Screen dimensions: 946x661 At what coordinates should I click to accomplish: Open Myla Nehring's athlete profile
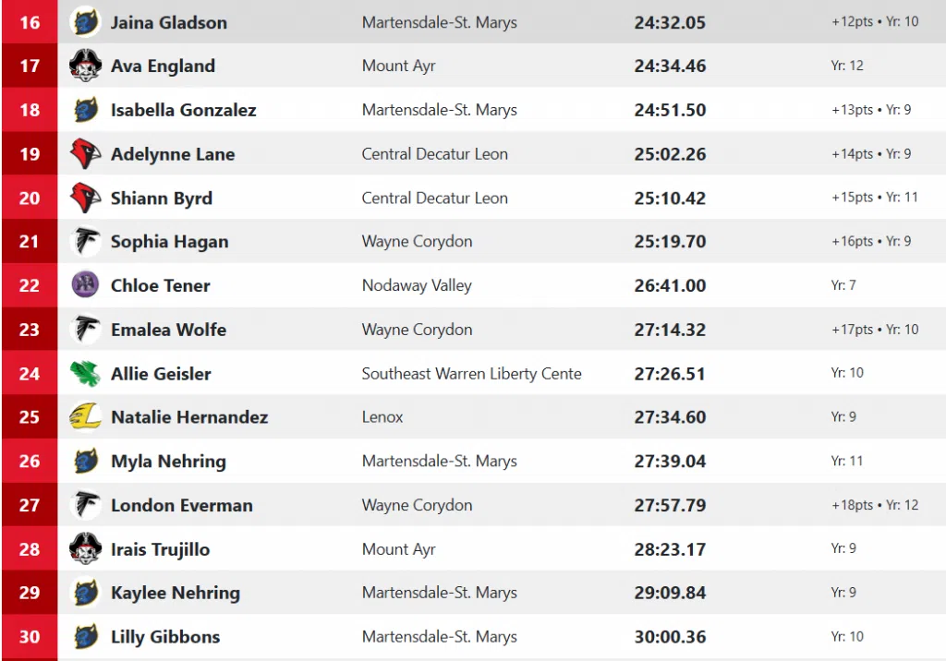[x=168, y=462]
